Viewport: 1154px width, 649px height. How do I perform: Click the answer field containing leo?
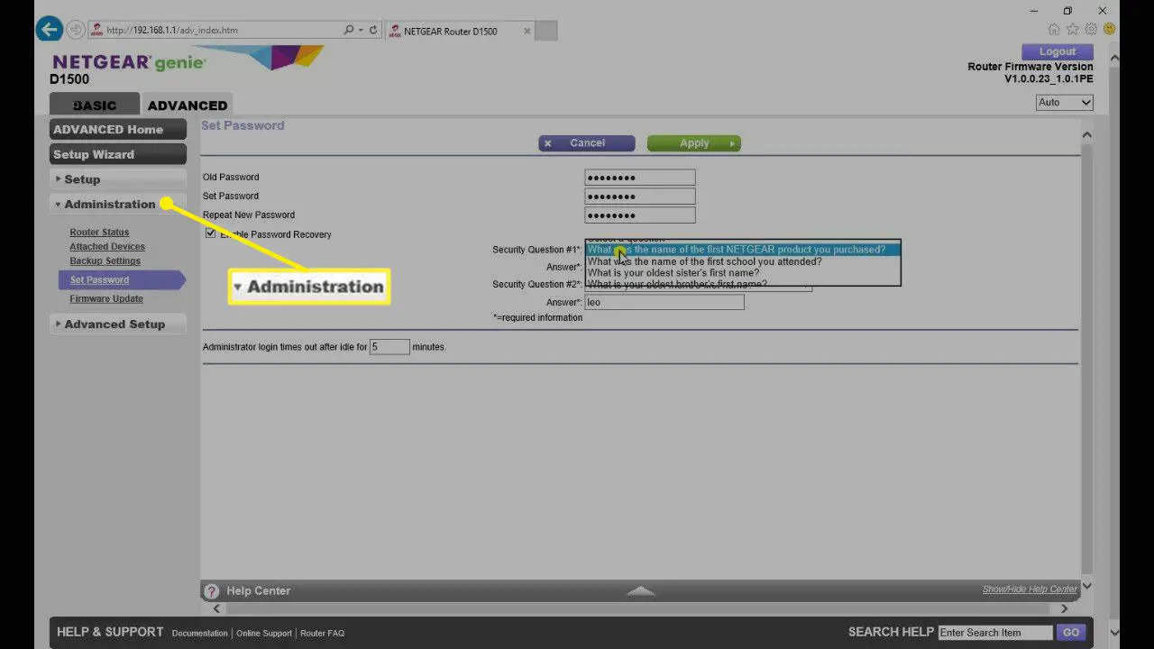pos(664,303)
